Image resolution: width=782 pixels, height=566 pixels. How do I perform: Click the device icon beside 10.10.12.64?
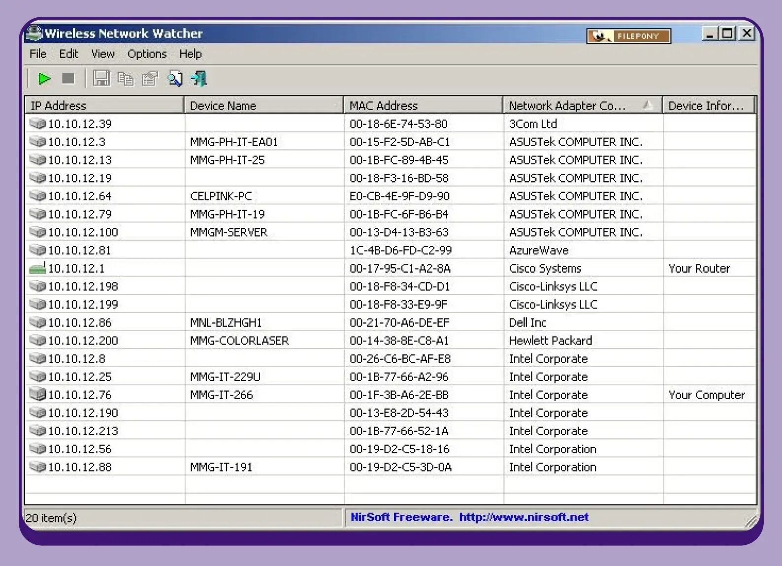[37, 195]
